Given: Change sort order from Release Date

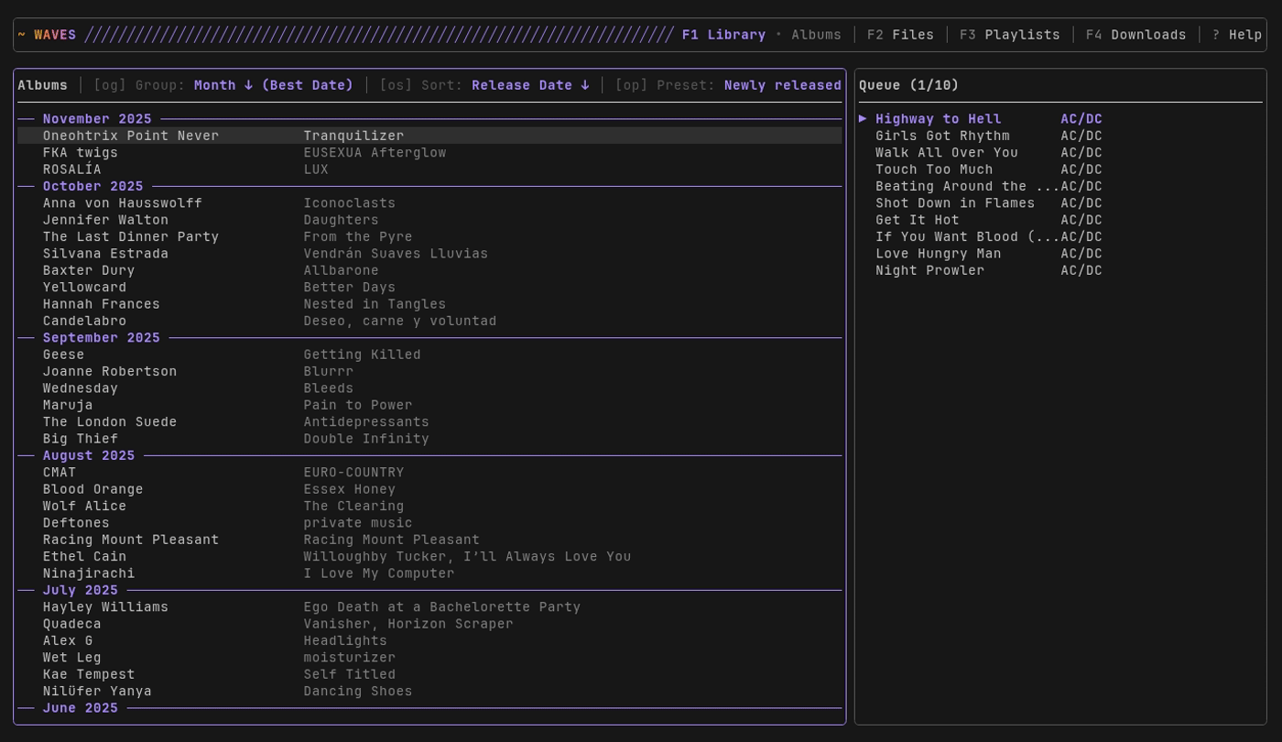Looking at the screenshot, I should [x=530, y=85].
